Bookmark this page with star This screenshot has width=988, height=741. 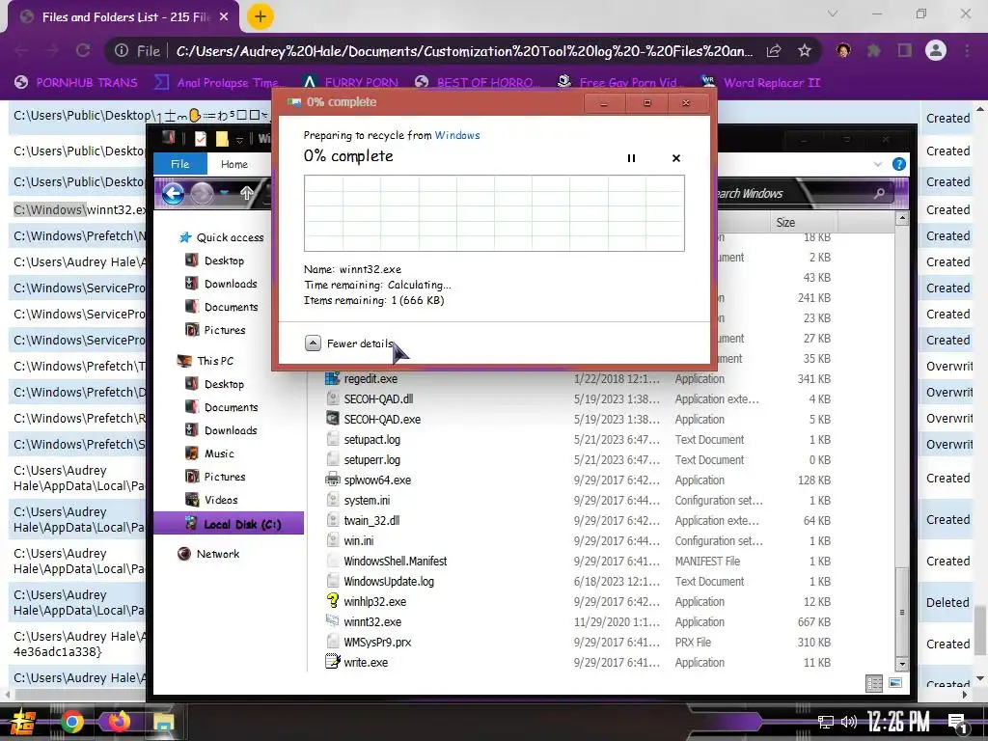pos(805,50)
